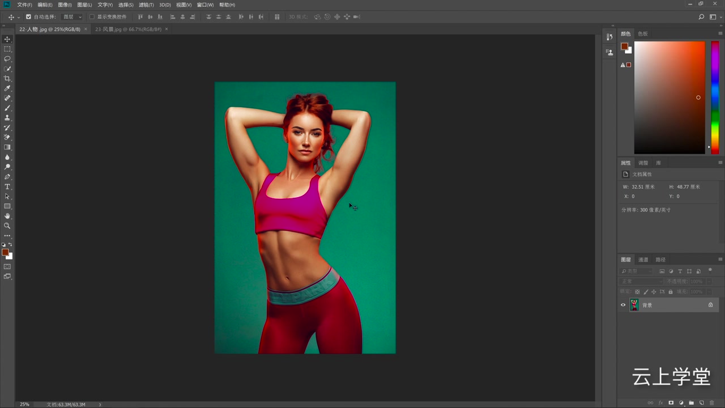Switch to the 调整 panel tab
Screen dimensions: 725x408
pos(643,163)
